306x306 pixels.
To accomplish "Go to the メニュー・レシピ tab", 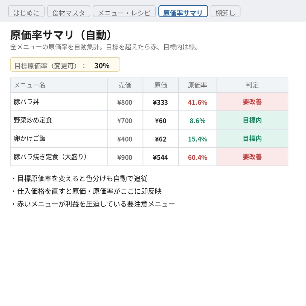I will coord(124,11).
